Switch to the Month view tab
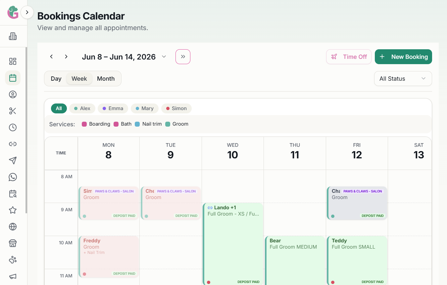This screenshot has height=285, width=447. tap(106, 79)
